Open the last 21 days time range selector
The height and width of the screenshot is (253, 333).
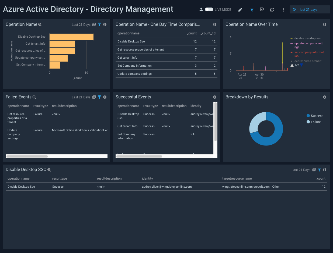(310, 9)
